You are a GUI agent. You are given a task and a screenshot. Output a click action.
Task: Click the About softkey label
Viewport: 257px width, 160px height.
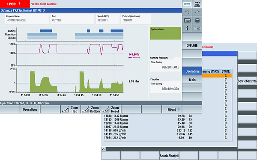tap(172, 110)
